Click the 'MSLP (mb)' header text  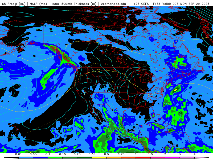pos(38,4)
